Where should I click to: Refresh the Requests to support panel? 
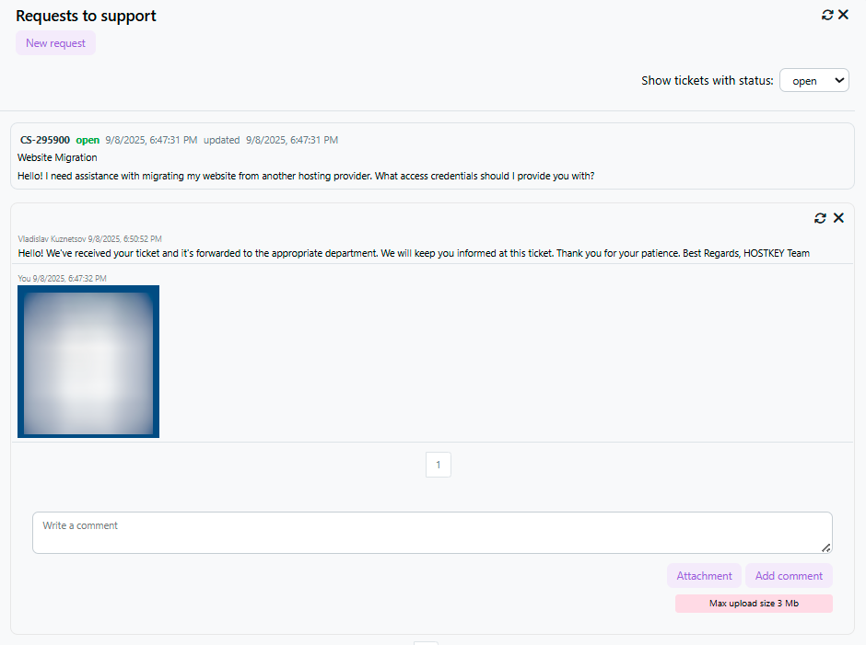pyautogui.click(x=827, y=15)
